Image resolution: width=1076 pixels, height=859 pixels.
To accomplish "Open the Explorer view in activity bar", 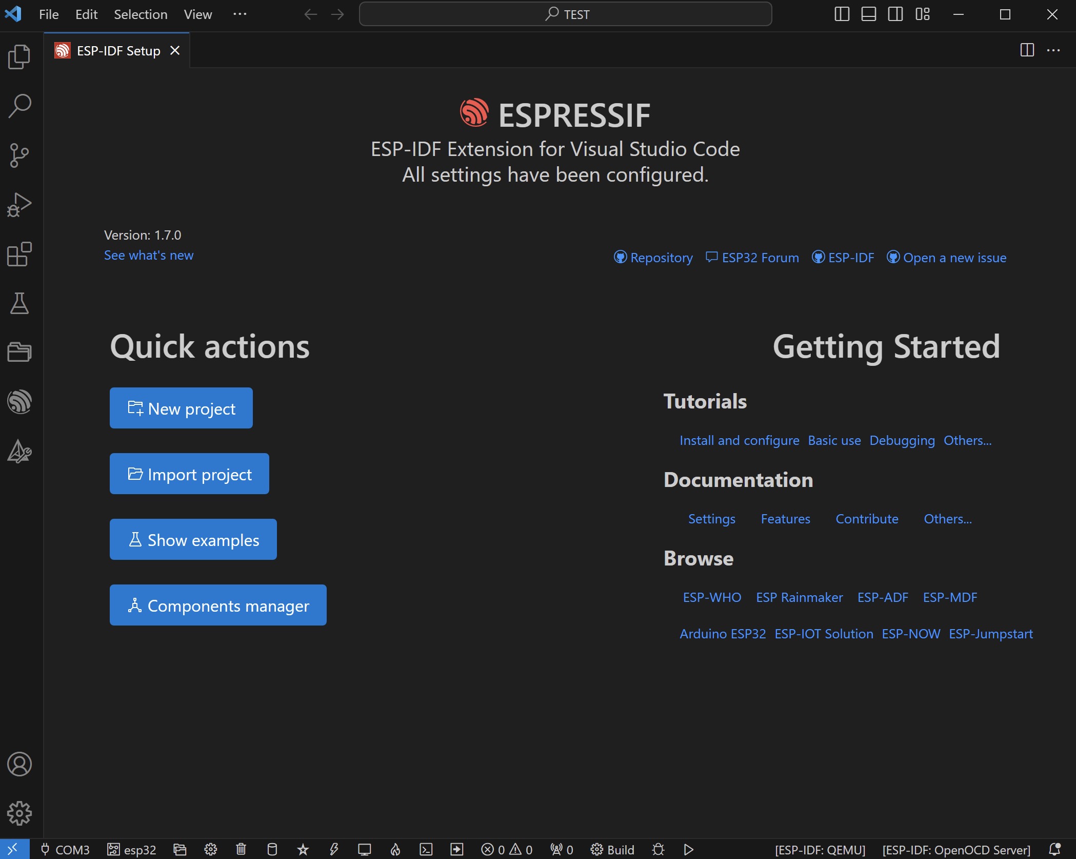I will pos(19,57).
